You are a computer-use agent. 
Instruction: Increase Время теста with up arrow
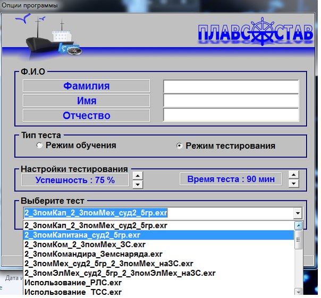click(x=293, y=175)
